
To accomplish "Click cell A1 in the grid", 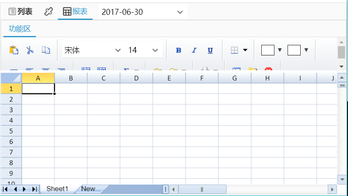I will pos(38,88).
